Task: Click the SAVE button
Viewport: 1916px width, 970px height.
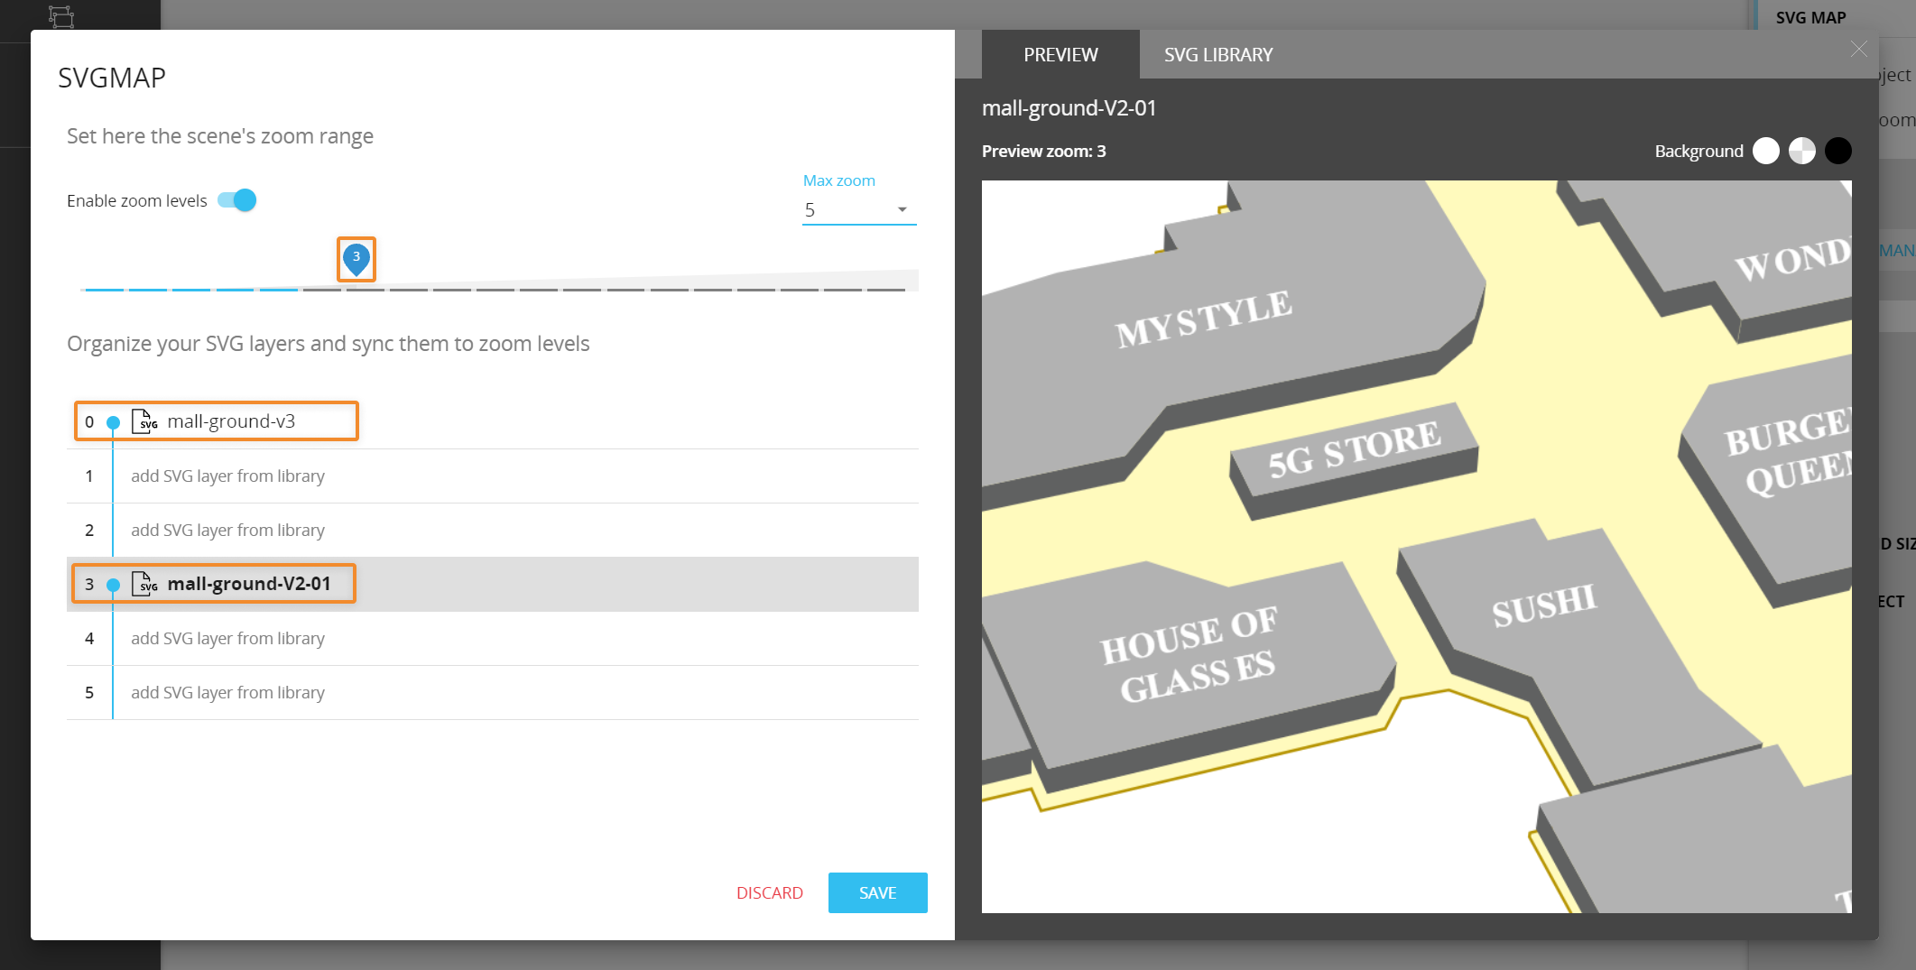Action: point(878,892)
